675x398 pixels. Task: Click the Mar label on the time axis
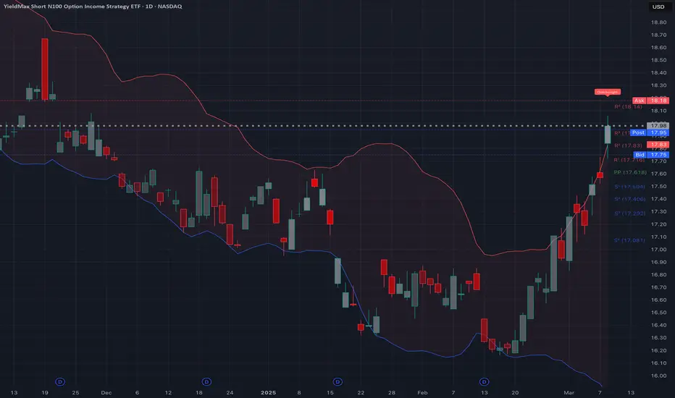pos(569,392)
